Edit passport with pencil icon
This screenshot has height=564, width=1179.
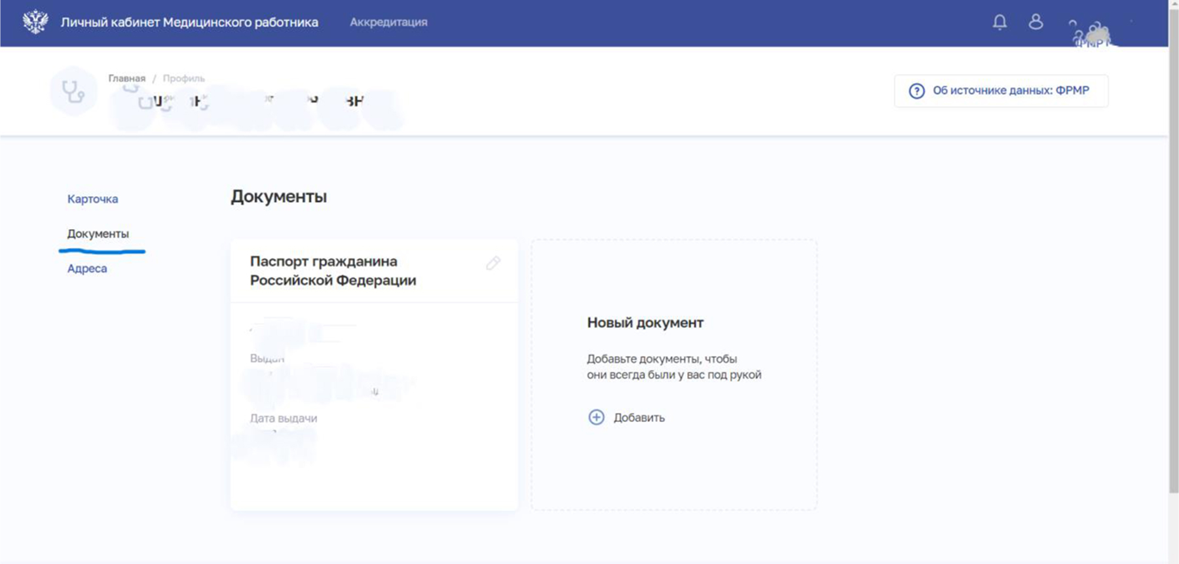493,263
